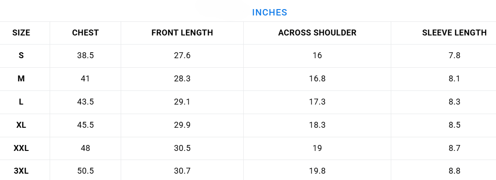Click the FRONT LENGTH column header
This screenshot has height=180, width=496.
[182, 33]
